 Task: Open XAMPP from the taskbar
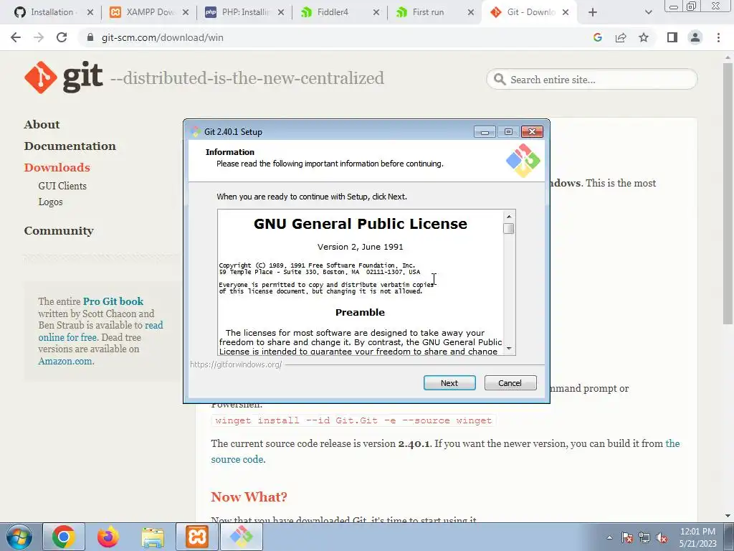pyautogui.click(x=197, y=537)
